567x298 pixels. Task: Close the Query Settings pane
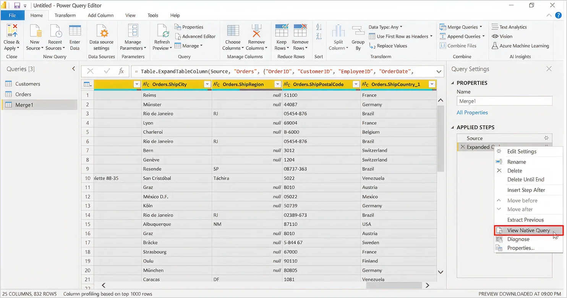[549, 69]
